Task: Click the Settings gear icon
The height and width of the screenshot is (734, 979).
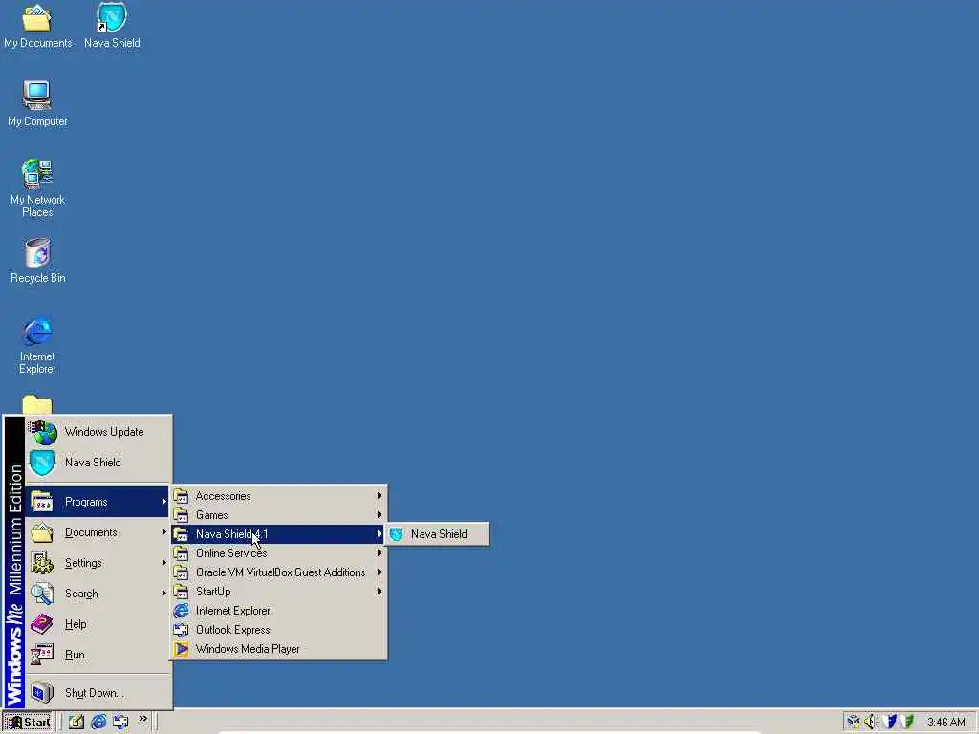Action: [42, 563]
